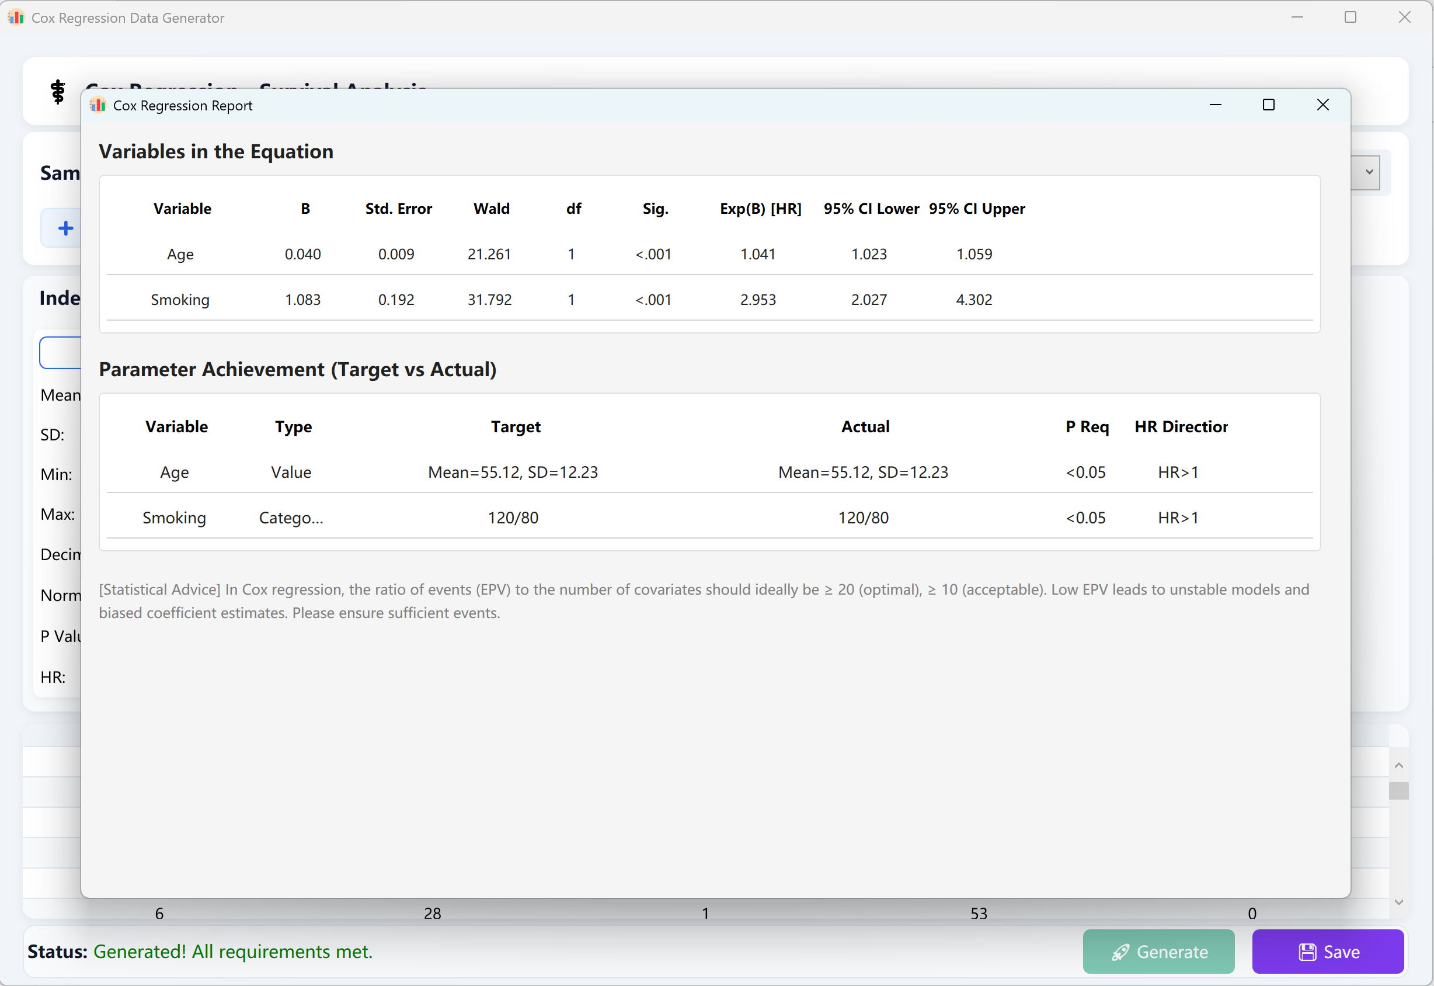Click the Std. Error value 0.192
Viewport: 1434px width, 986px height.
[396, 300]
